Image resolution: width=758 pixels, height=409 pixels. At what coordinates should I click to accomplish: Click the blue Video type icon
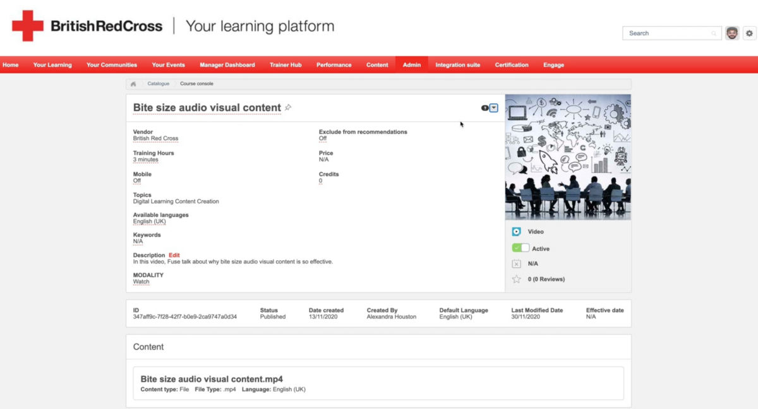pos(517,232)
